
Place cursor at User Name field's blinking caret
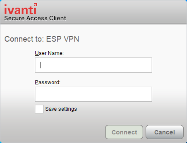(41, 65)
